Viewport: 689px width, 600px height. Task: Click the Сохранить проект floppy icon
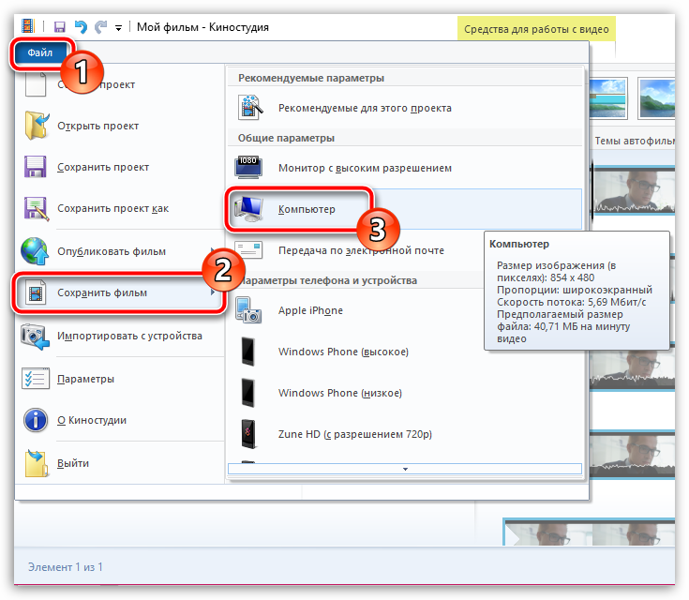pos(36,167)
